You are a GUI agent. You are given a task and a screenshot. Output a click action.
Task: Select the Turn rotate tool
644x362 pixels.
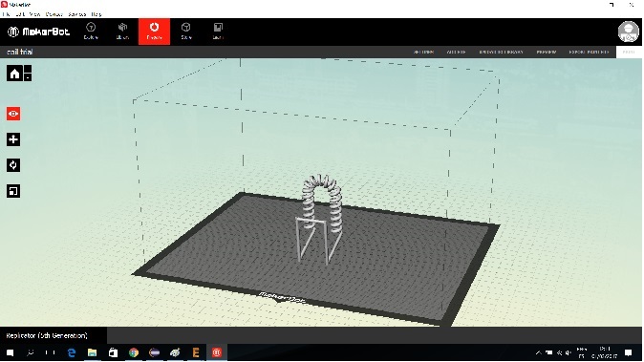coord(13,165)
